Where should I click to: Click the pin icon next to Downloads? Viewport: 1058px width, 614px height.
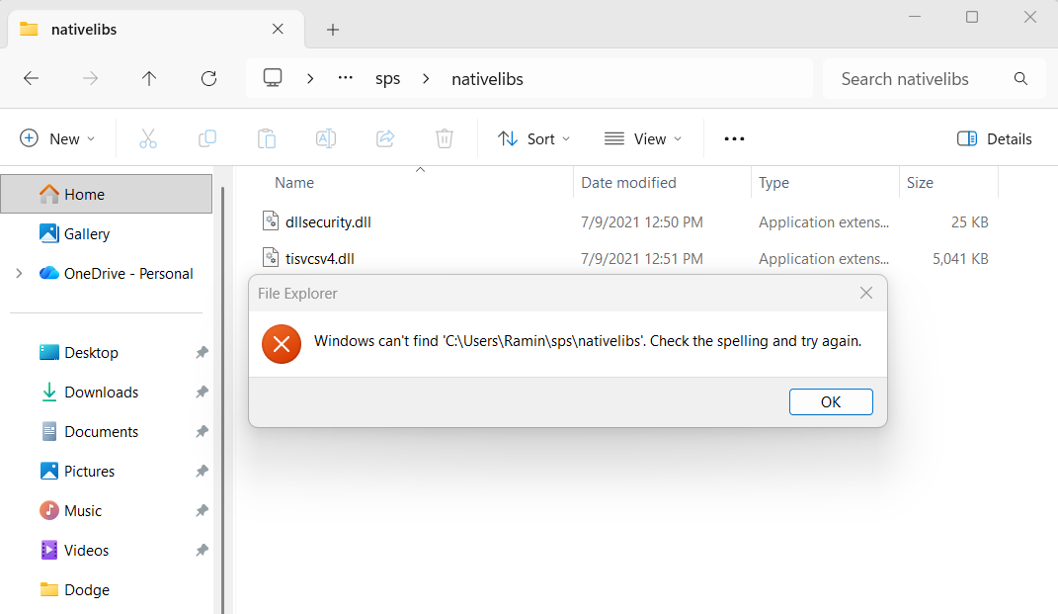pyautogui.click(x=202, y=393)
